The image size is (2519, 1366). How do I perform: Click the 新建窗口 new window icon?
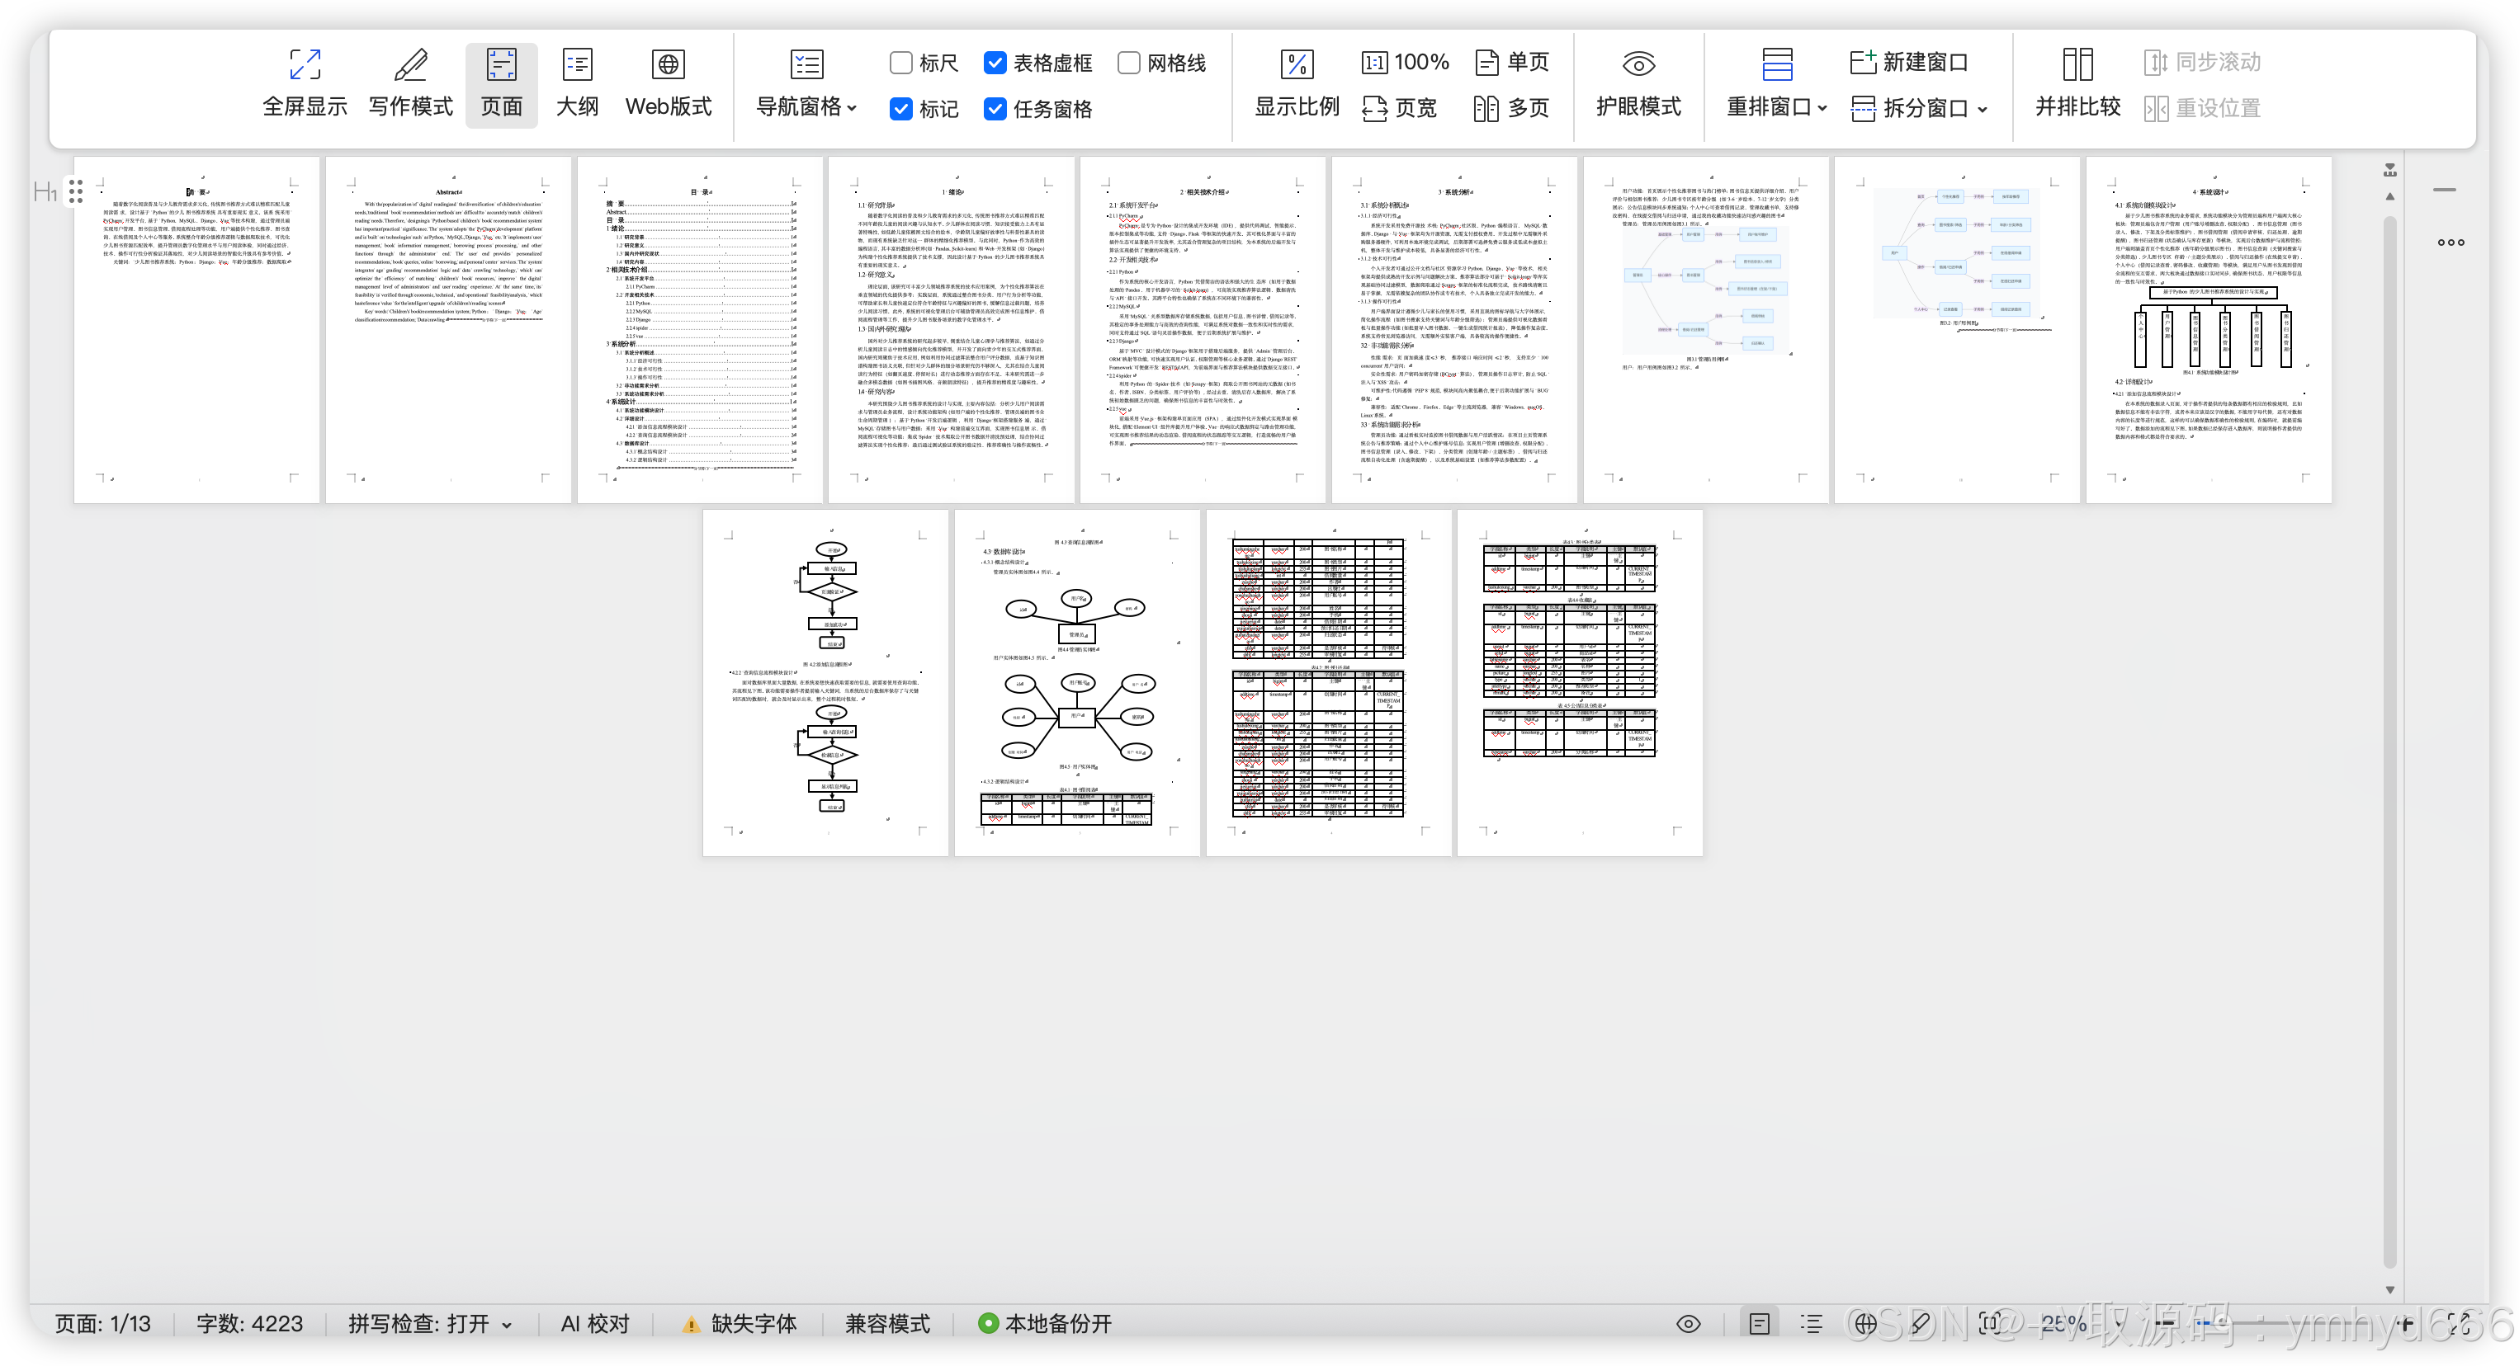tap(1862, 63)
